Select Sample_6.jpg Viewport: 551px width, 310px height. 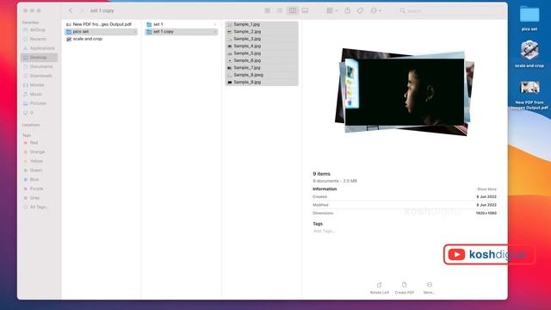pyautogui.click(x=262, y=60)
